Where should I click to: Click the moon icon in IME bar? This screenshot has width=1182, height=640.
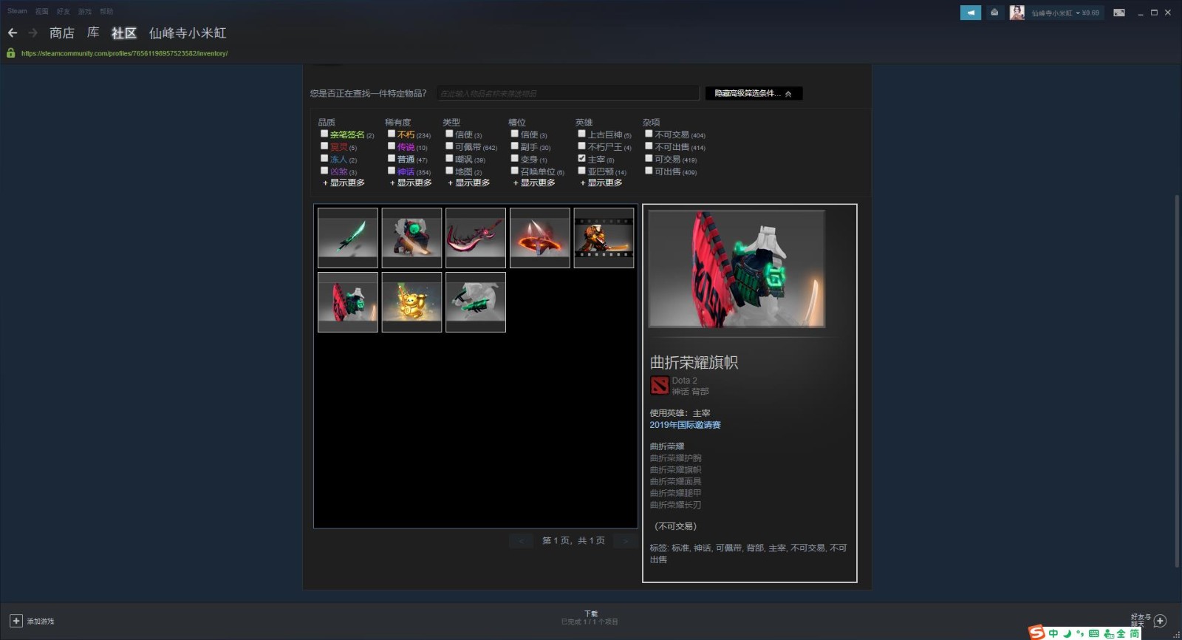1067,633
